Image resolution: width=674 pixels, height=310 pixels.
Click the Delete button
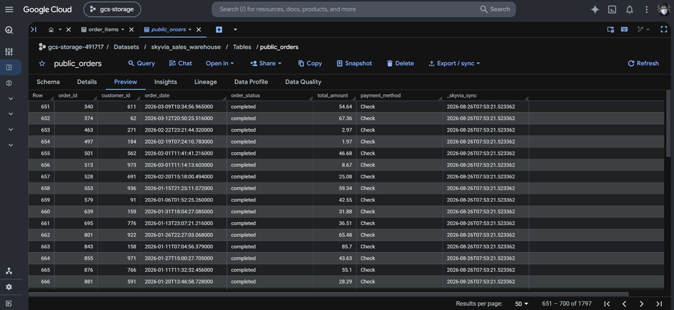(x=400, y=63)
